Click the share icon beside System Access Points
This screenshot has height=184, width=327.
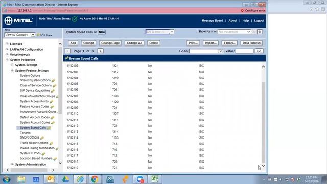coord(52,102)
